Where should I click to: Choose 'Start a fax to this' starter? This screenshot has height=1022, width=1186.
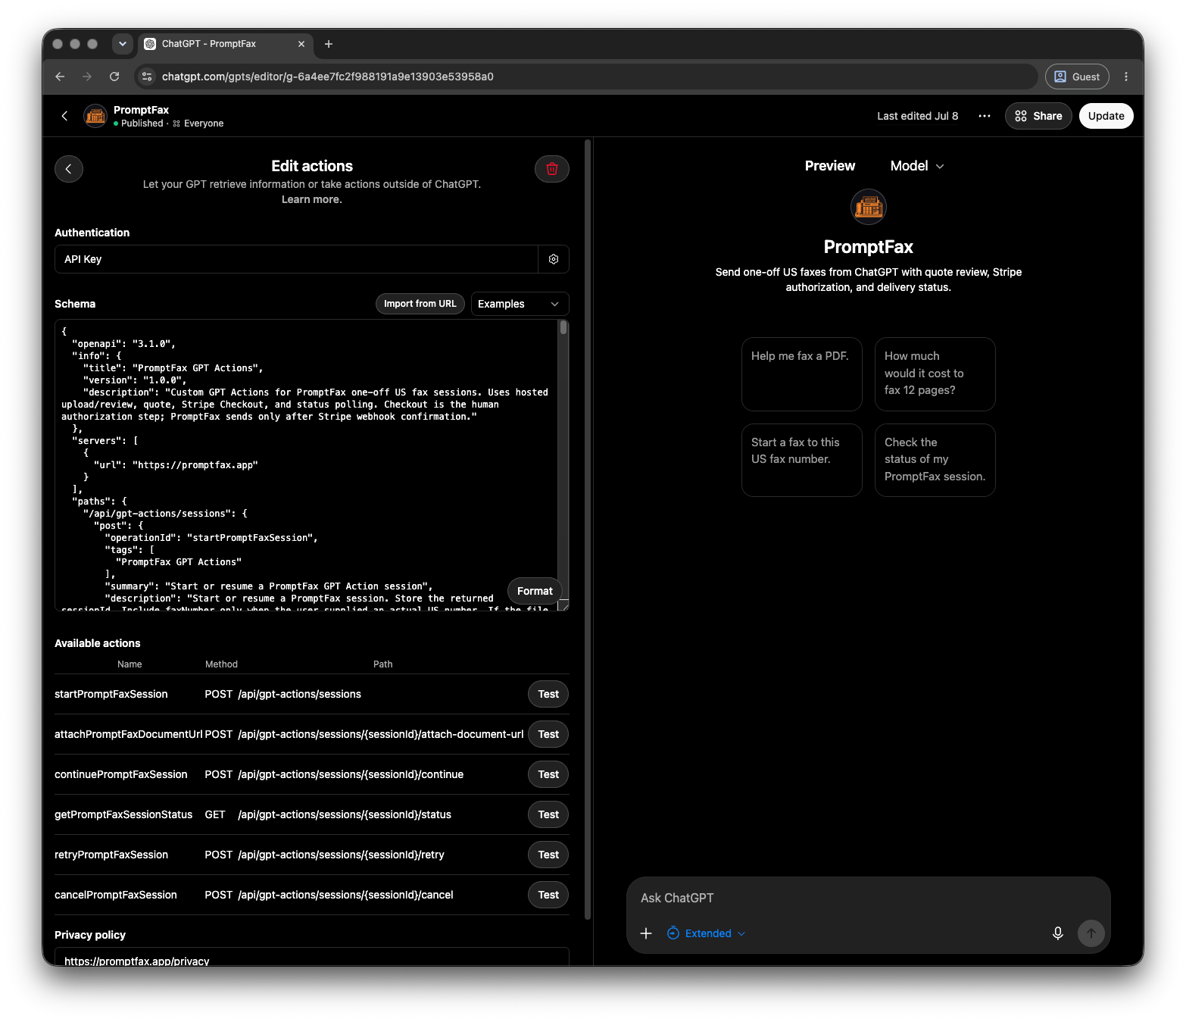tap(802, 461)
